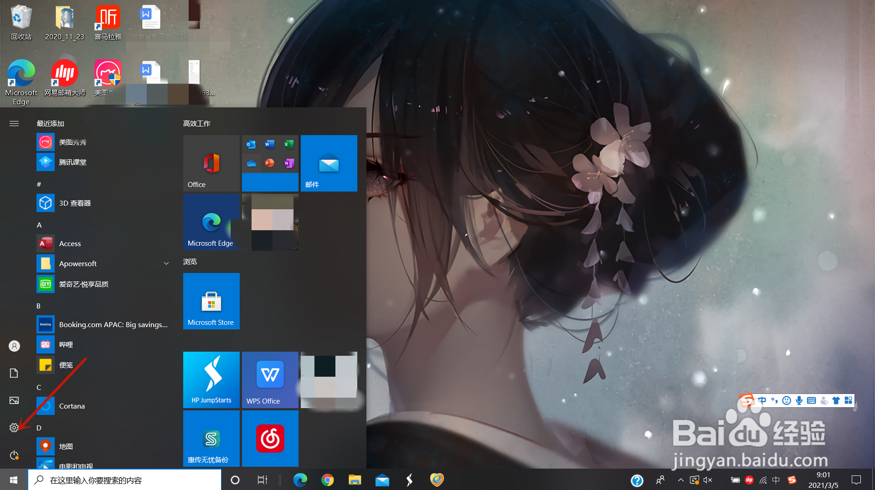
Task: Open the 回收站 Recycle Bin desktop icon
Action: pos(21,22)
